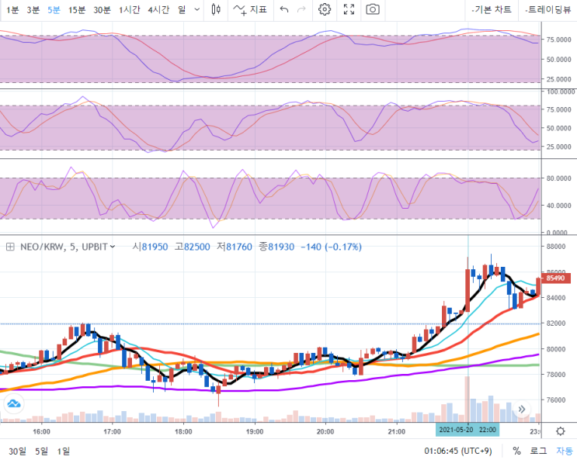The image size is (577, 460).
Task: Click the 종81930 close value
Action: tap(276, 247)
